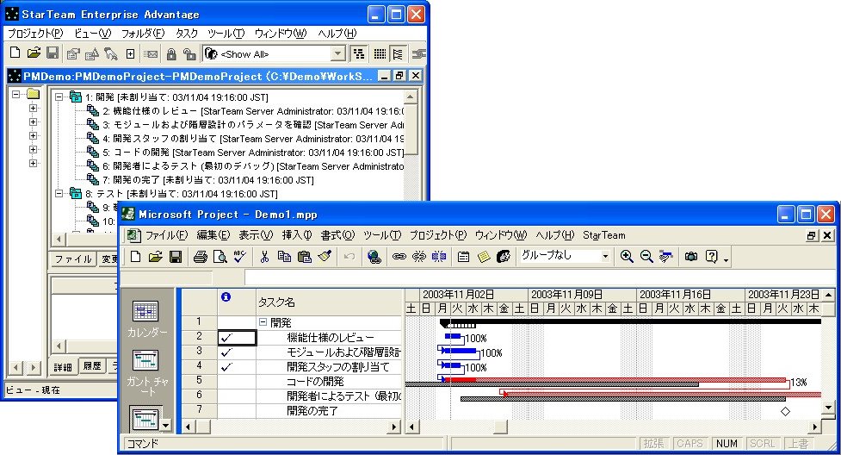Click the Print Preview magnifier-page icon
841x455 pixels.
click(x=220, y=257)
